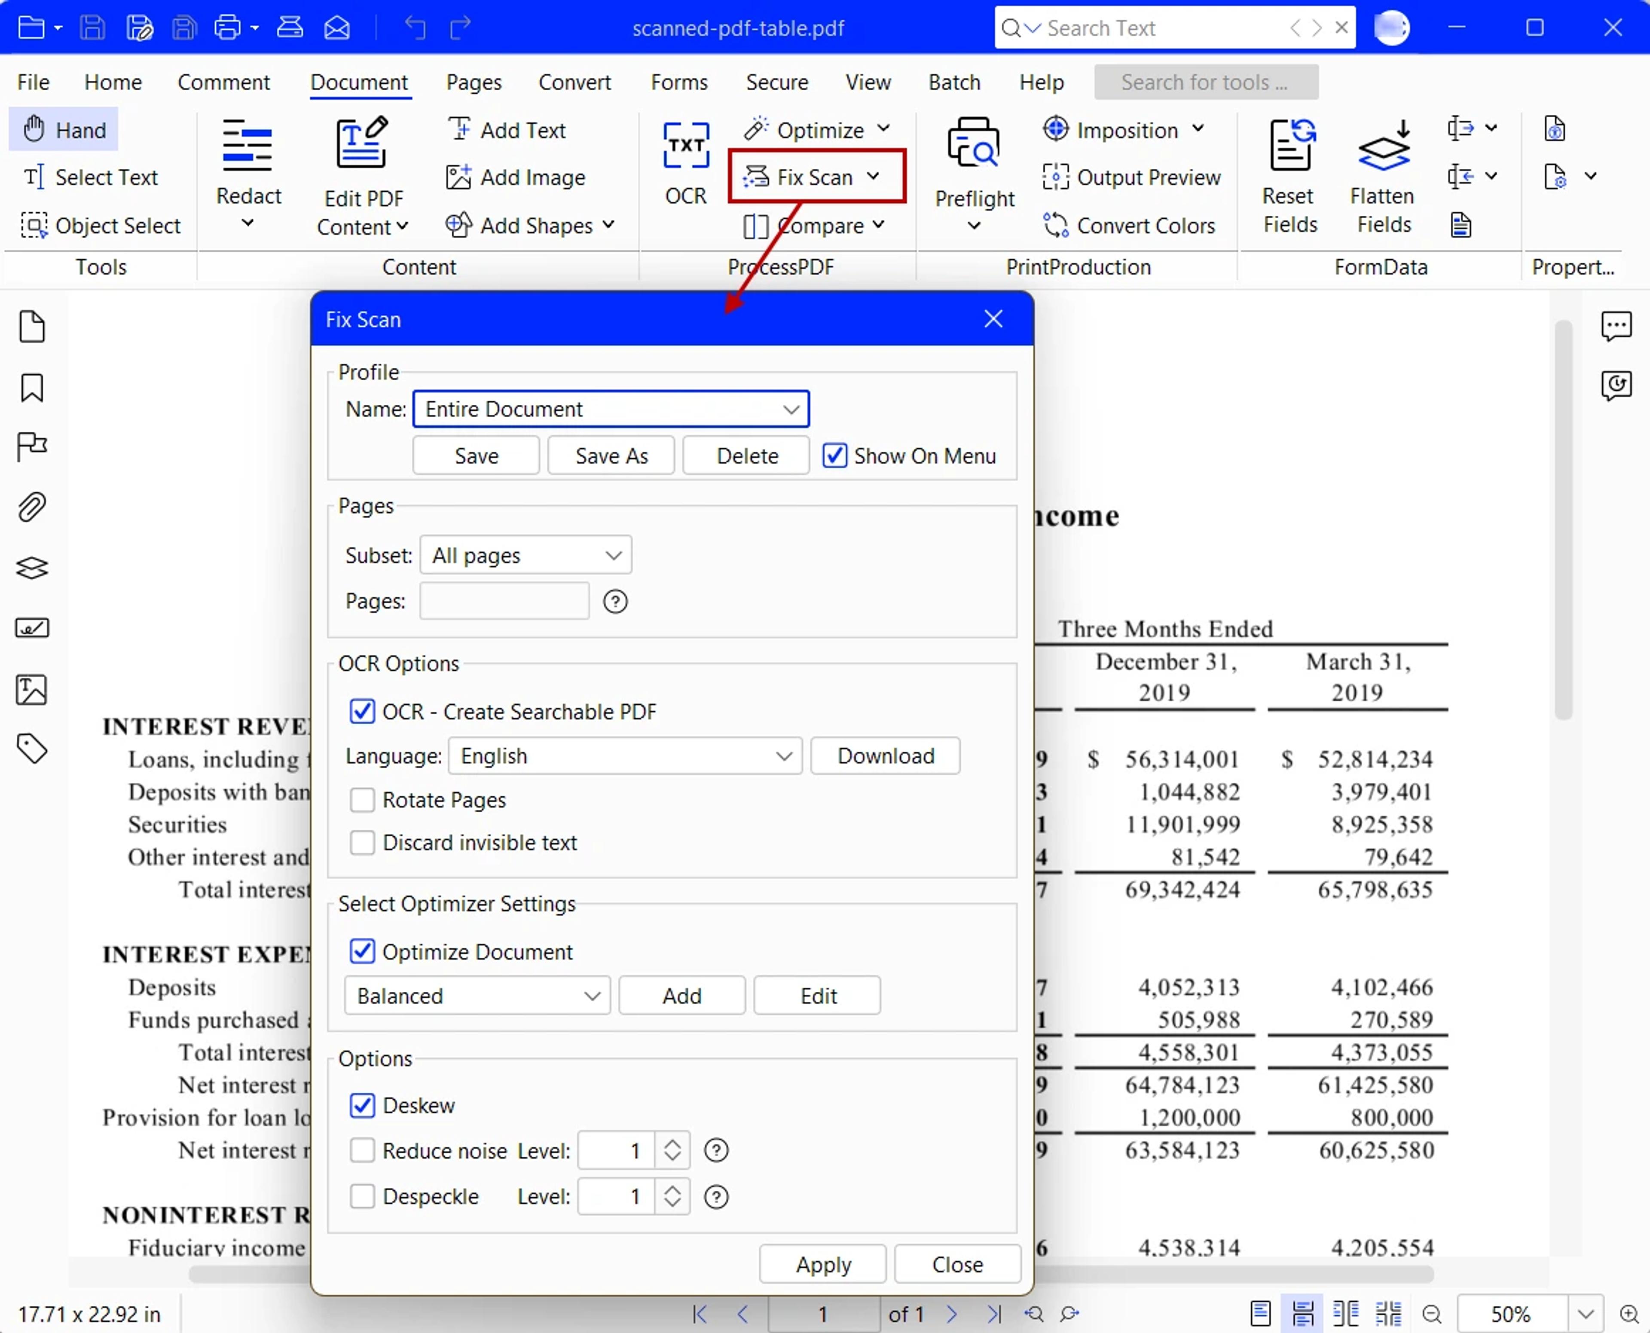Open the Comments panel on right side
The height and width of the screenshot is (1333, 1650).
pyautogui.click(x=1616, y=326)
